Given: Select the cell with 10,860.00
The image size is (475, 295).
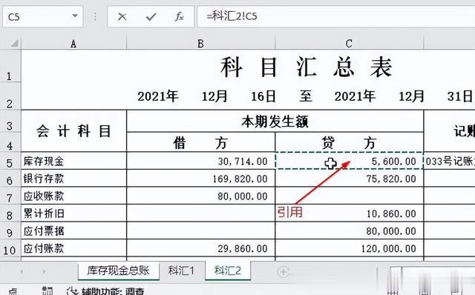Looking at the screenshot, I should (x=349, y=213).
